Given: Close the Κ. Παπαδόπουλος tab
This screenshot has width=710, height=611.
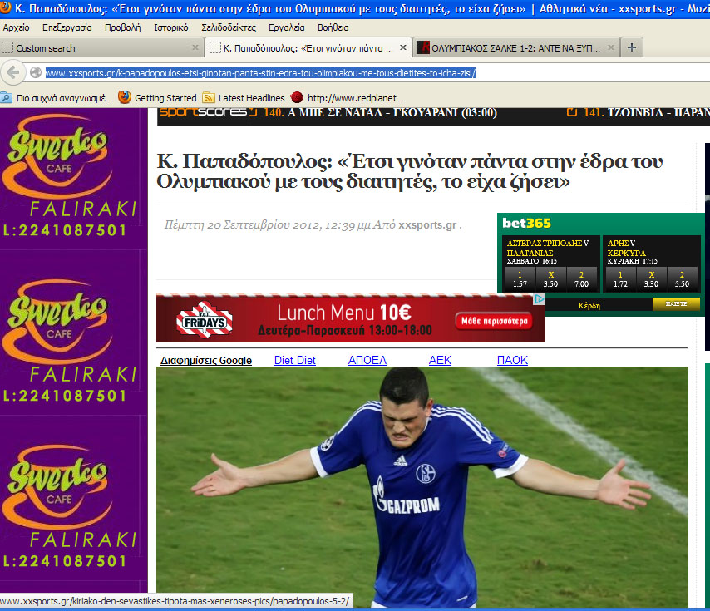Looking at the screenshot, I should tap(403, 47).
